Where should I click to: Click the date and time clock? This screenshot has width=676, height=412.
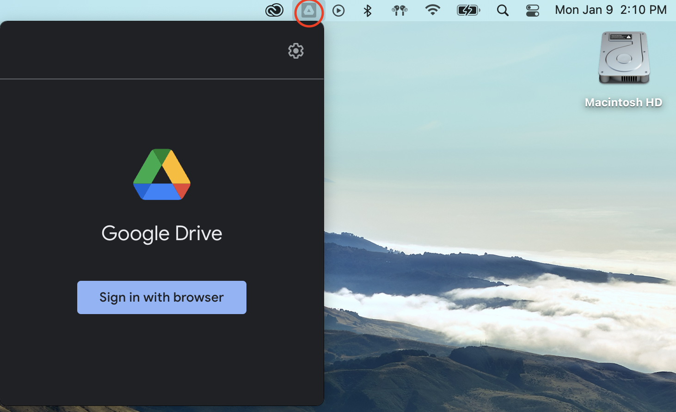[x=611, y=10]
